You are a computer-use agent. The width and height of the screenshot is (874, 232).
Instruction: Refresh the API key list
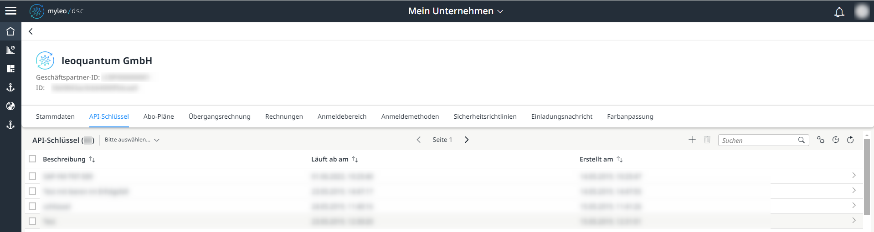850,140
